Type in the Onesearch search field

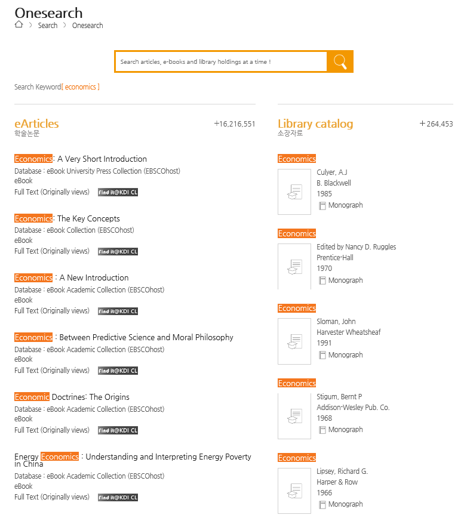coord(221,61)
